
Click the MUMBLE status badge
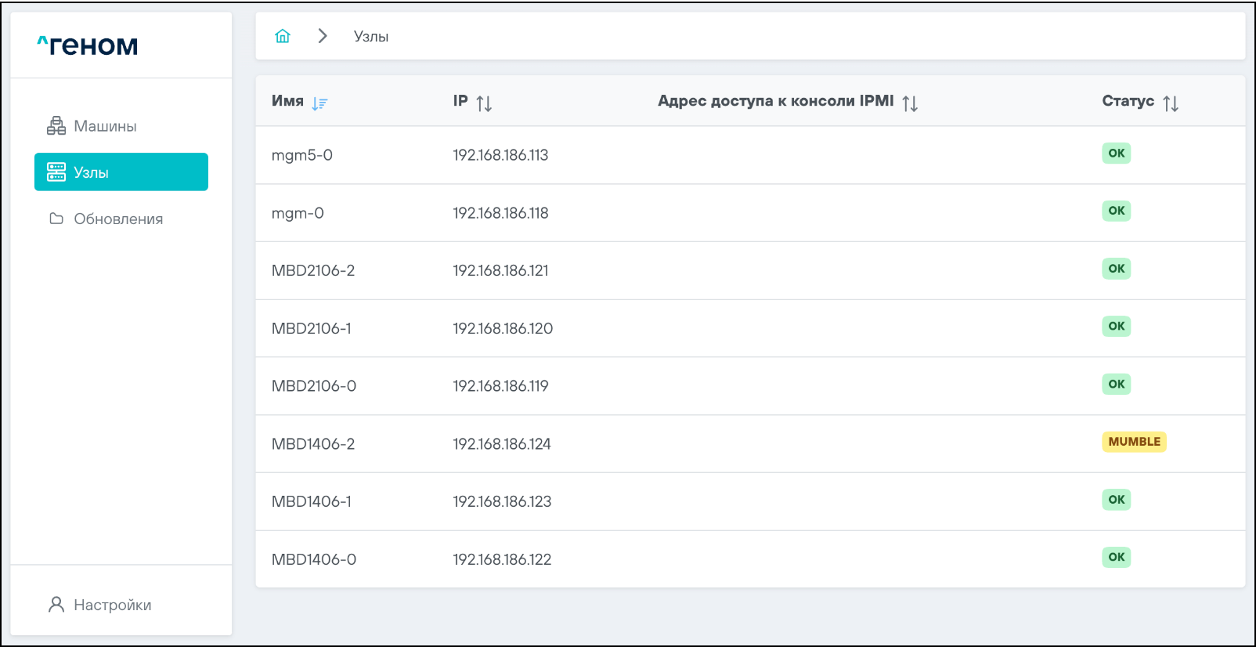tap(1134, 442)
